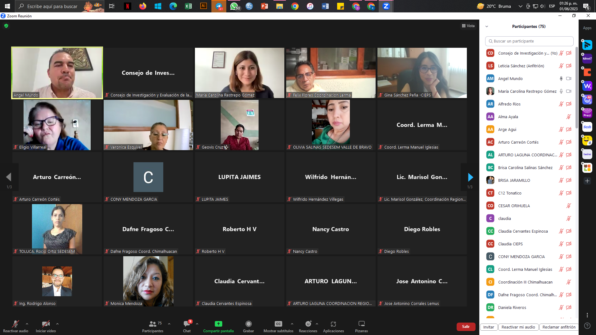Expand the arrow next to Participantes
The image size is (596, 335).
(x=169, y=324)
